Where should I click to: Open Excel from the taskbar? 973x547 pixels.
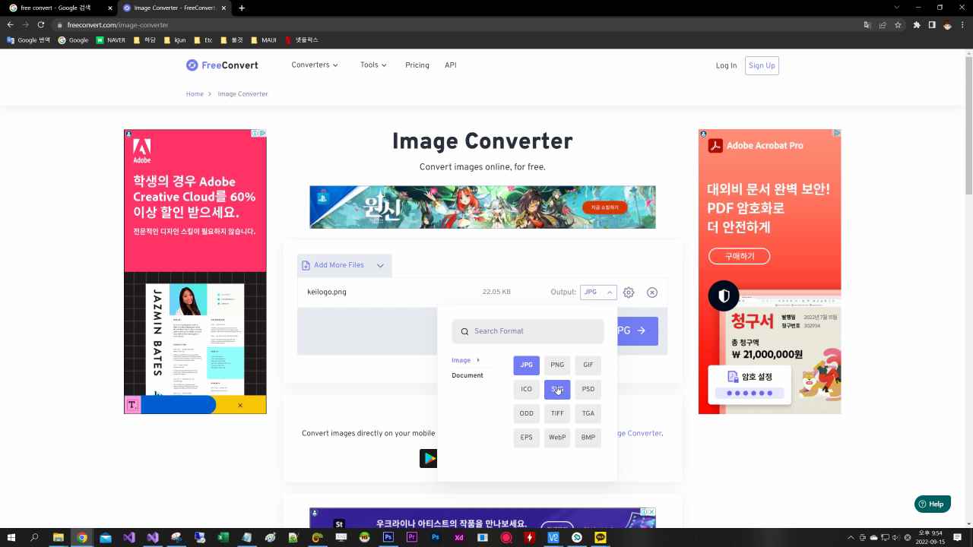tap(223, 537)
